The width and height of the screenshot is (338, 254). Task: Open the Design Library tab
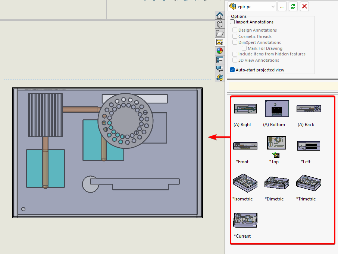220,24
